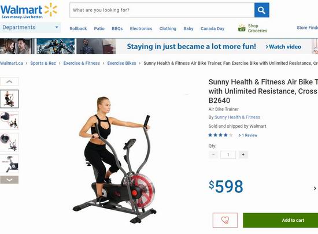
Task: Click the blue search magnifier button
Action: coord(261,10)
